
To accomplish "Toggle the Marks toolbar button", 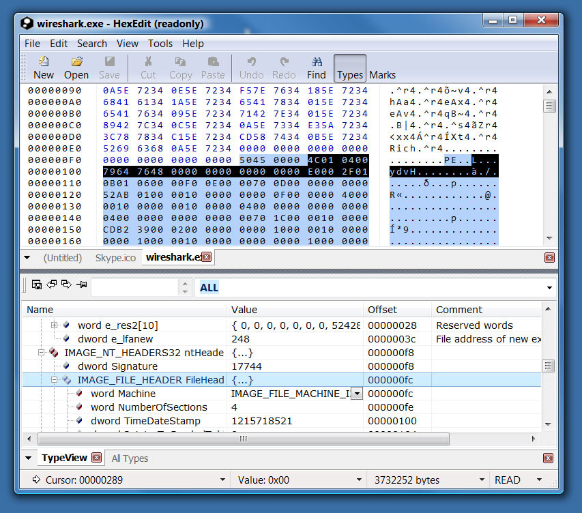I will (x=382, y=68).
